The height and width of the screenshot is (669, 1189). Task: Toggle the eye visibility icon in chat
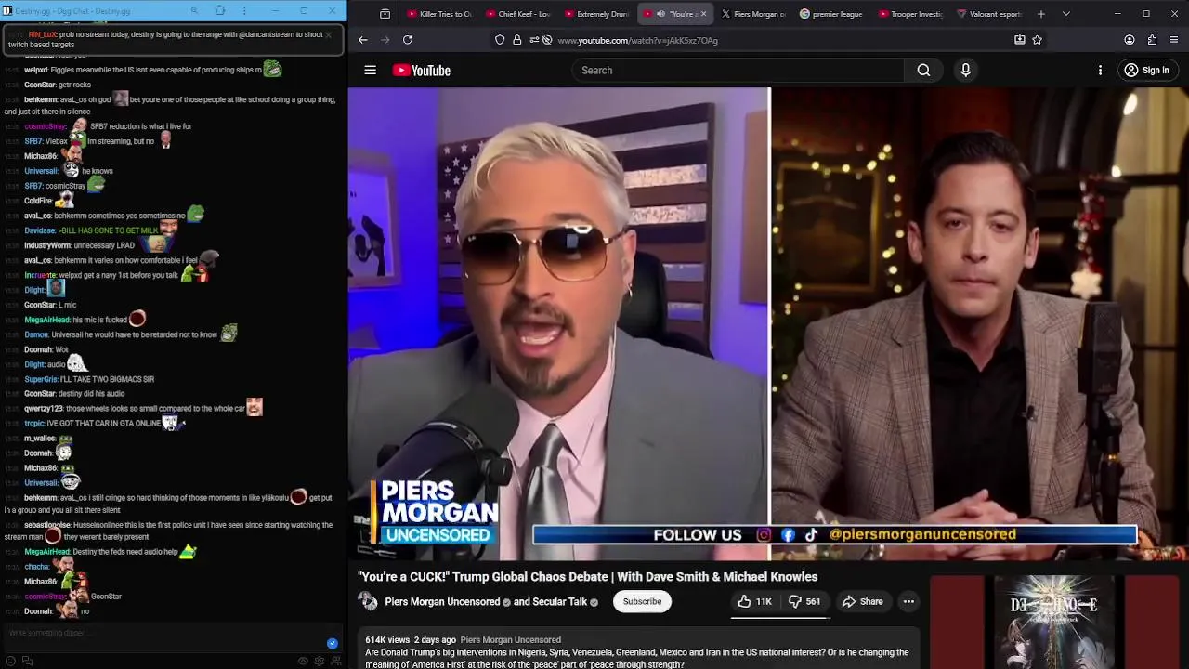point(303,661)
